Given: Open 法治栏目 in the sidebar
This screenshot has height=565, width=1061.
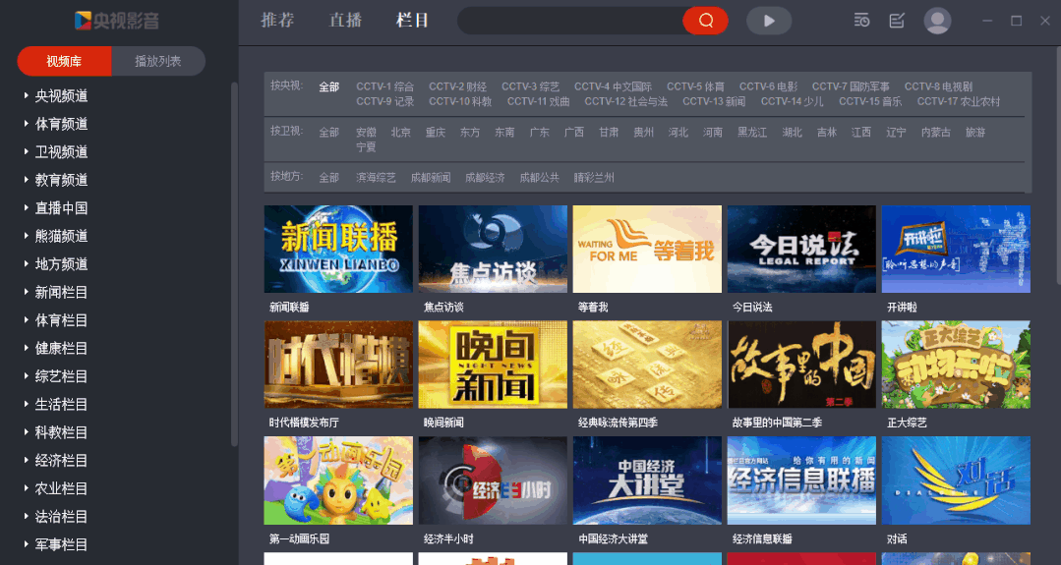Looking at the screenshot, I should point(62,516).
